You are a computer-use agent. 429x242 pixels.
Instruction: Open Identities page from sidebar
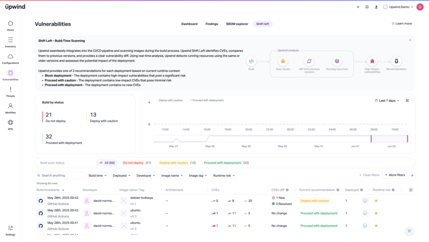coord(10,108)
